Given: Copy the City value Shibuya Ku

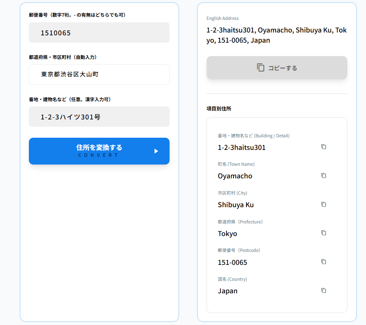Looking at the screenshot, I should pyautogui.click(x=324, y=204).
